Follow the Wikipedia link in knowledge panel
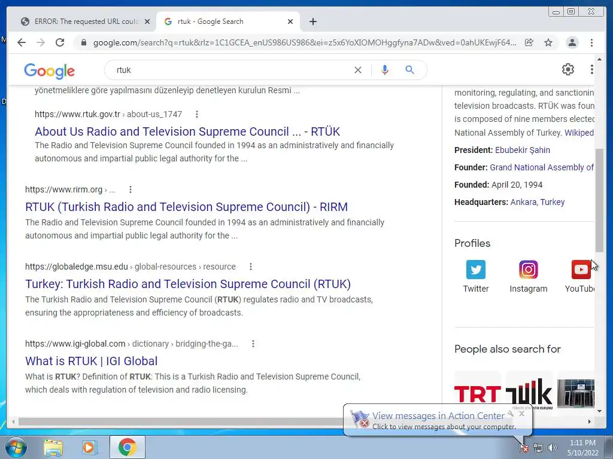Image resolution: width=613 pixels, height=459 pixels. (579, 133)
